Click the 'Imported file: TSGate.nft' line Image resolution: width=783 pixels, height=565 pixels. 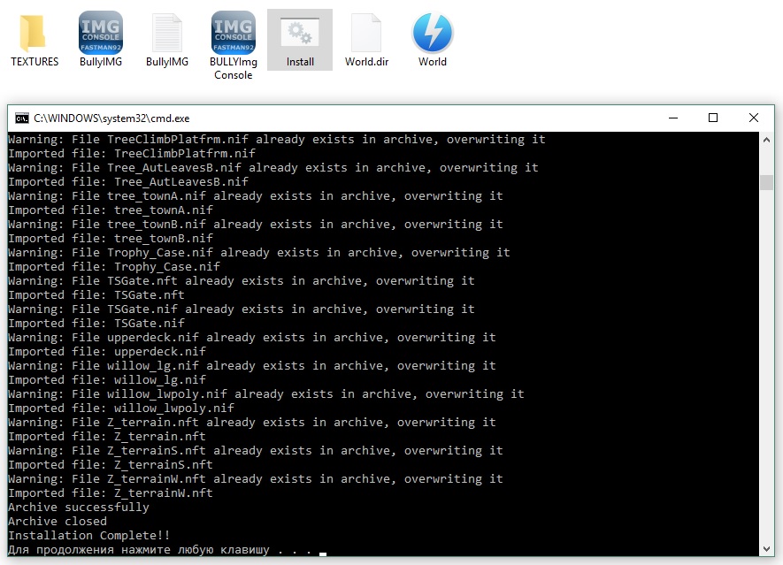coord(96,295)
